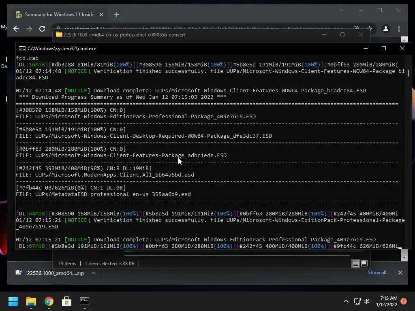Viewport: 415px width, 311px height.
Task: Switch to Command Prompt taskbar icon
Action: pos(84,301)
